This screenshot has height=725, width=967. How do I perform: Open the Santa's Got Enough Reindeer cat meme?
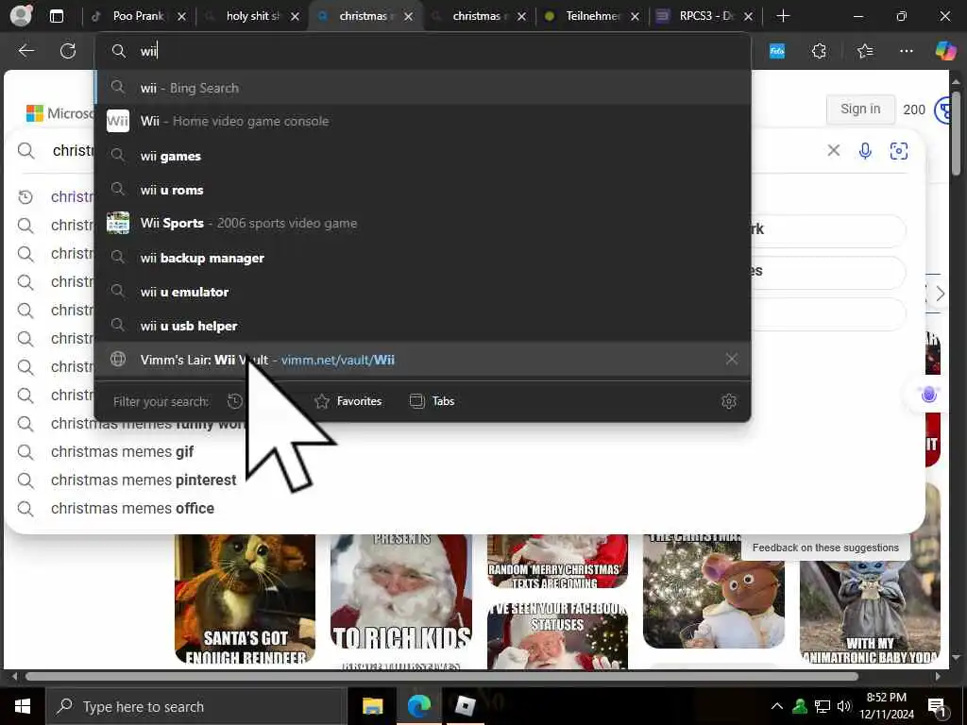tap(246, 598)
